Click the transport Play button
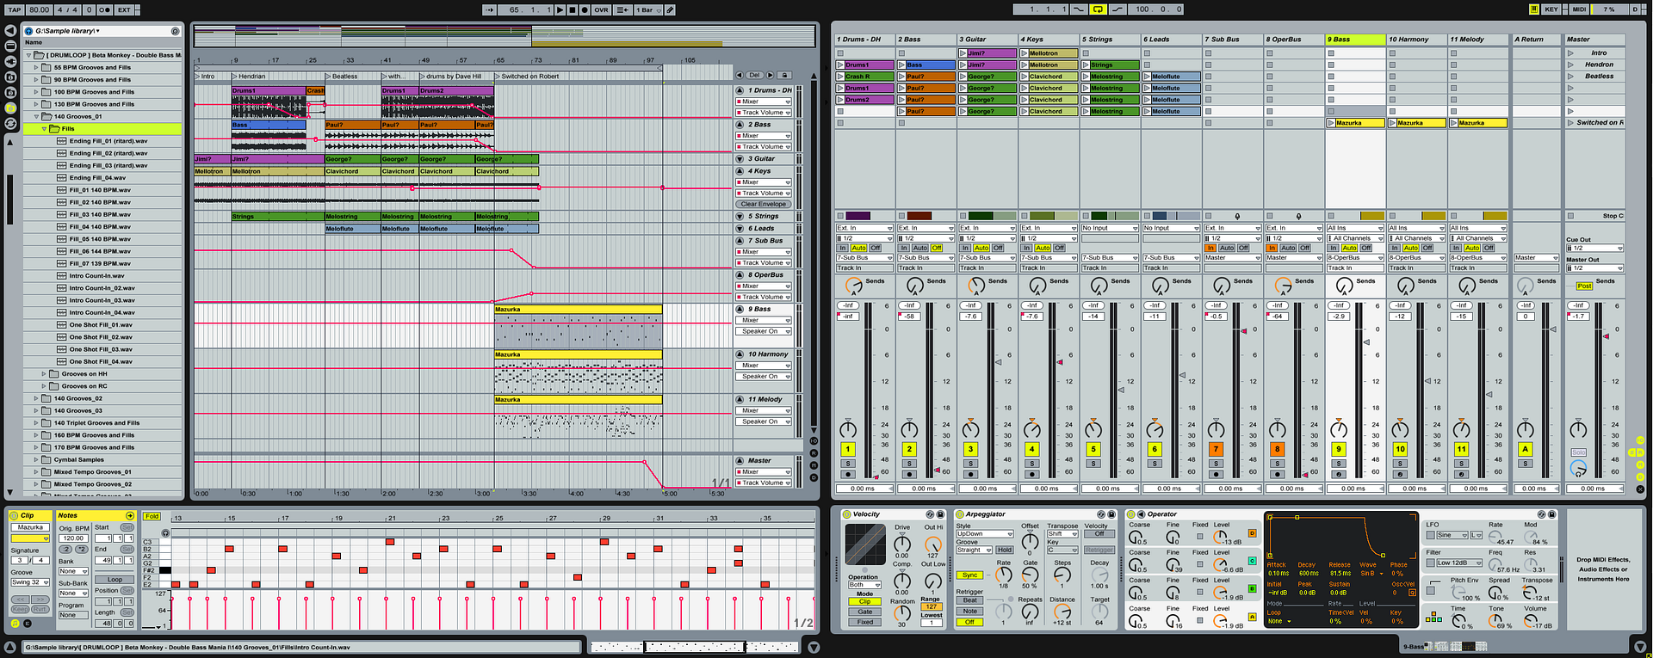This screenshot has height=658, width=1653. click(x=560, y=9)
